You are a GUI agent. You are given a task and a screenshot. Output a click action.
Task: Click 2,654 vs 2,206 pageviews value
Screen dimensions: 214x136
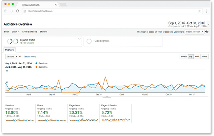(77, 116)
